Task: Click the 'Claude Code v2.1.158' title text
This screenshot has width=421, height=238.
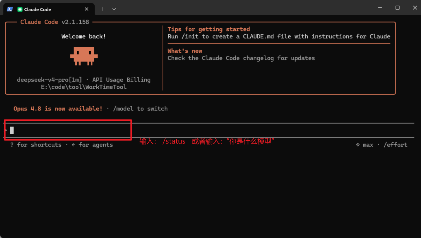Action: click(55, 22)
